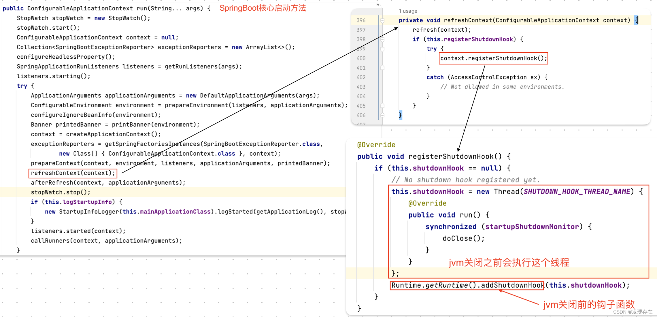Click 'public void registerShutdownHook() {' declaration
657x317 pixels.
tap(434, 157)
